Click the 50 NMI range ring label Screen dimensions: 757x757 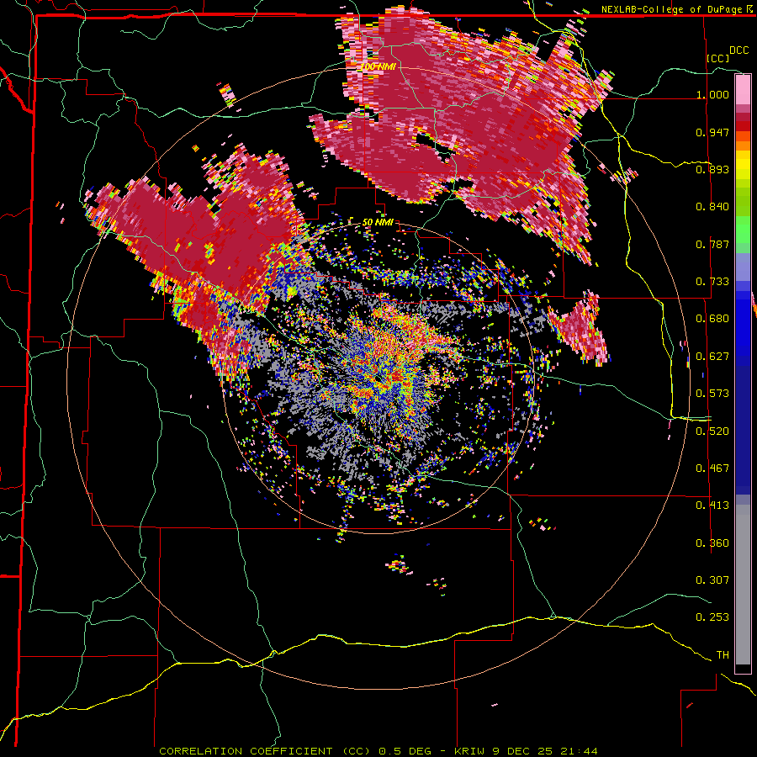point(378,222)
